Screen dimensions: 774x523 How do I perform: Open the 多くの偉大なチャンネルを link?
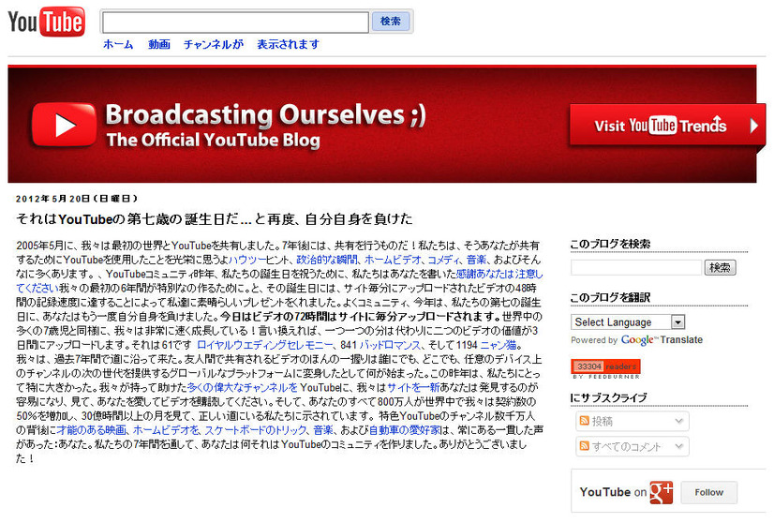coord(242,388)
